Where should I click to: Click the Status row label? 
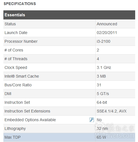click(10, 24)
